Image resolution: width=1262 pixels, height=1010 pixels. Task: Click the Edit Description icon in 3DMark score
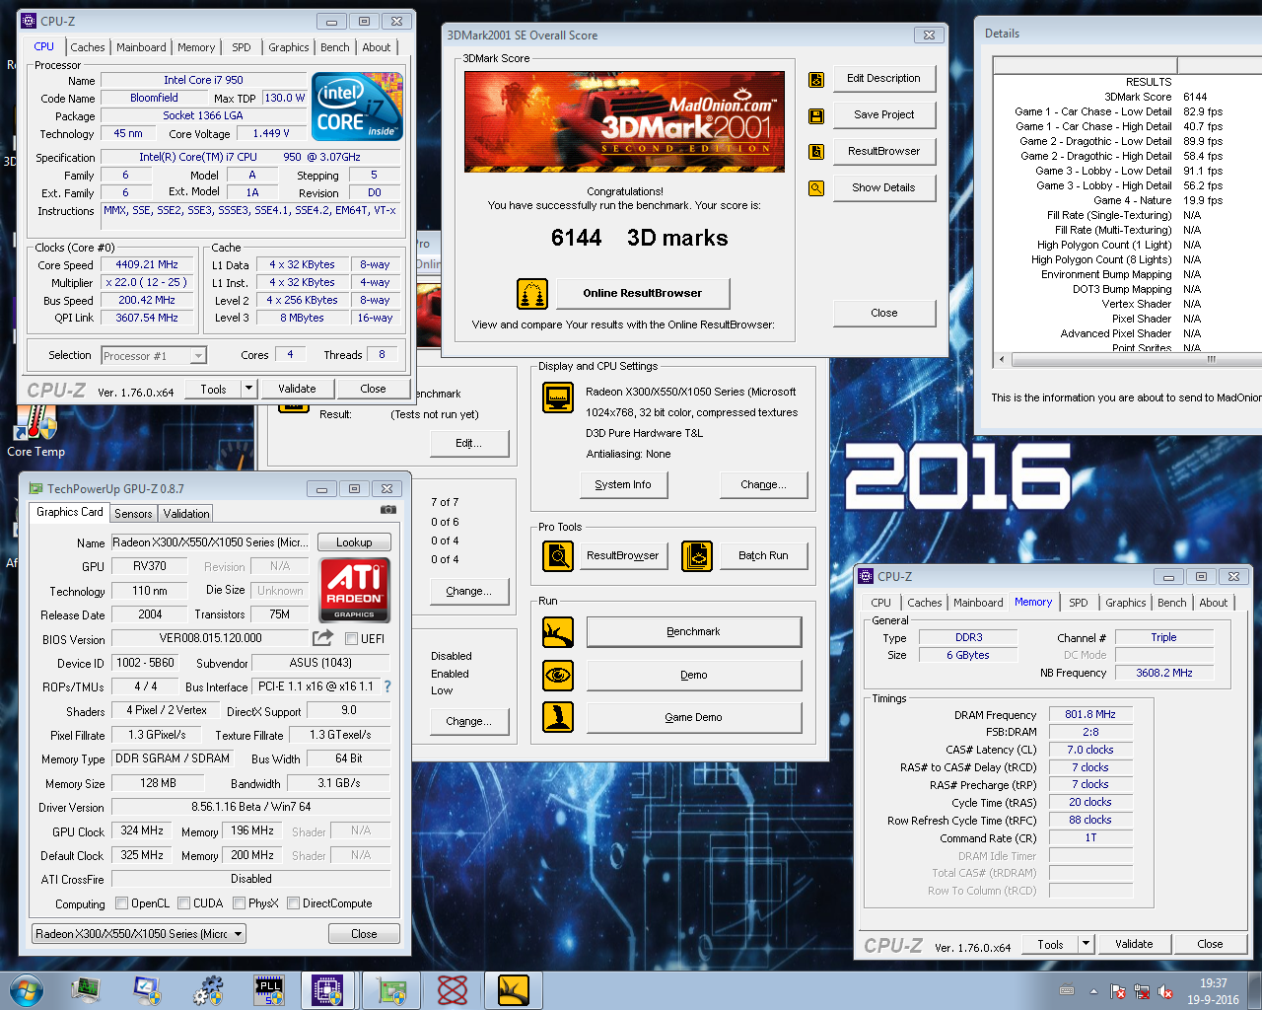click(816, 80)
